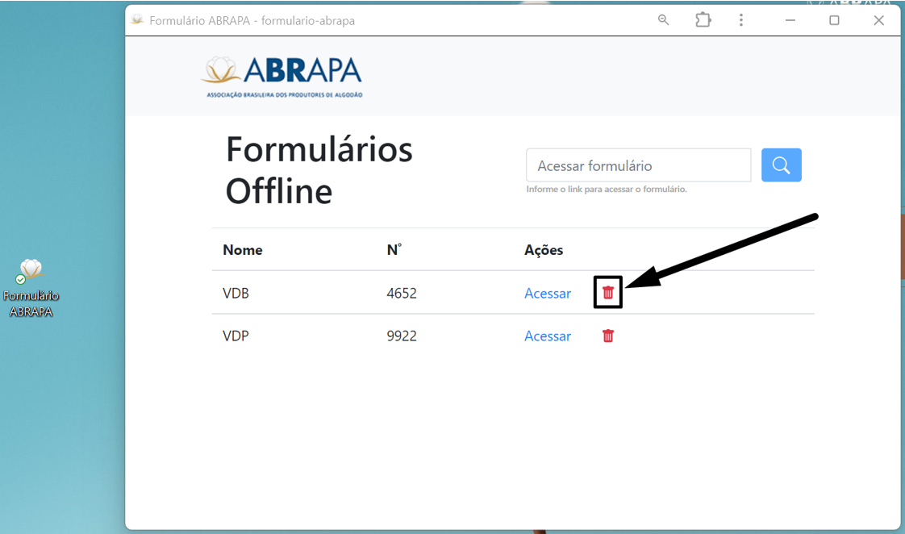Open the extensions puzzle icon
Screen dimensions: 905x534
tap(703, 20)
